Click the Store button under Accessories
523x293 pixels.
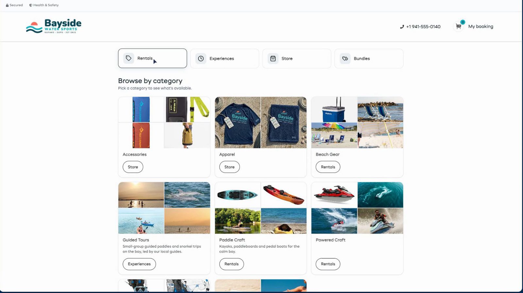tap(133, 167)
